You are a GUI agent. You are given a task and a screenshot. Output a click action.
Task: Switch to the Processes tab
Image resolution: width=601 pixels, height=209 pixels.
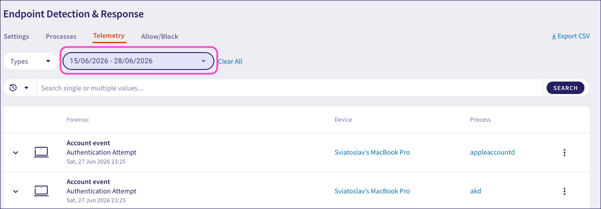(61, 37)
